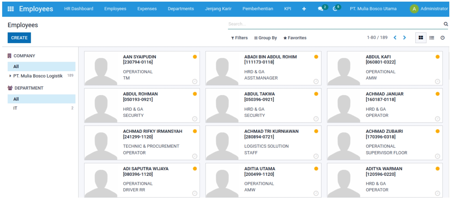This screenshot has height=200, width=452.
Task: Switch to list view
Action: tap(432, 38)
